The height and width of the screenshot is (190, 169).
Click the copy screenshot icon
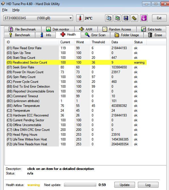117,18
